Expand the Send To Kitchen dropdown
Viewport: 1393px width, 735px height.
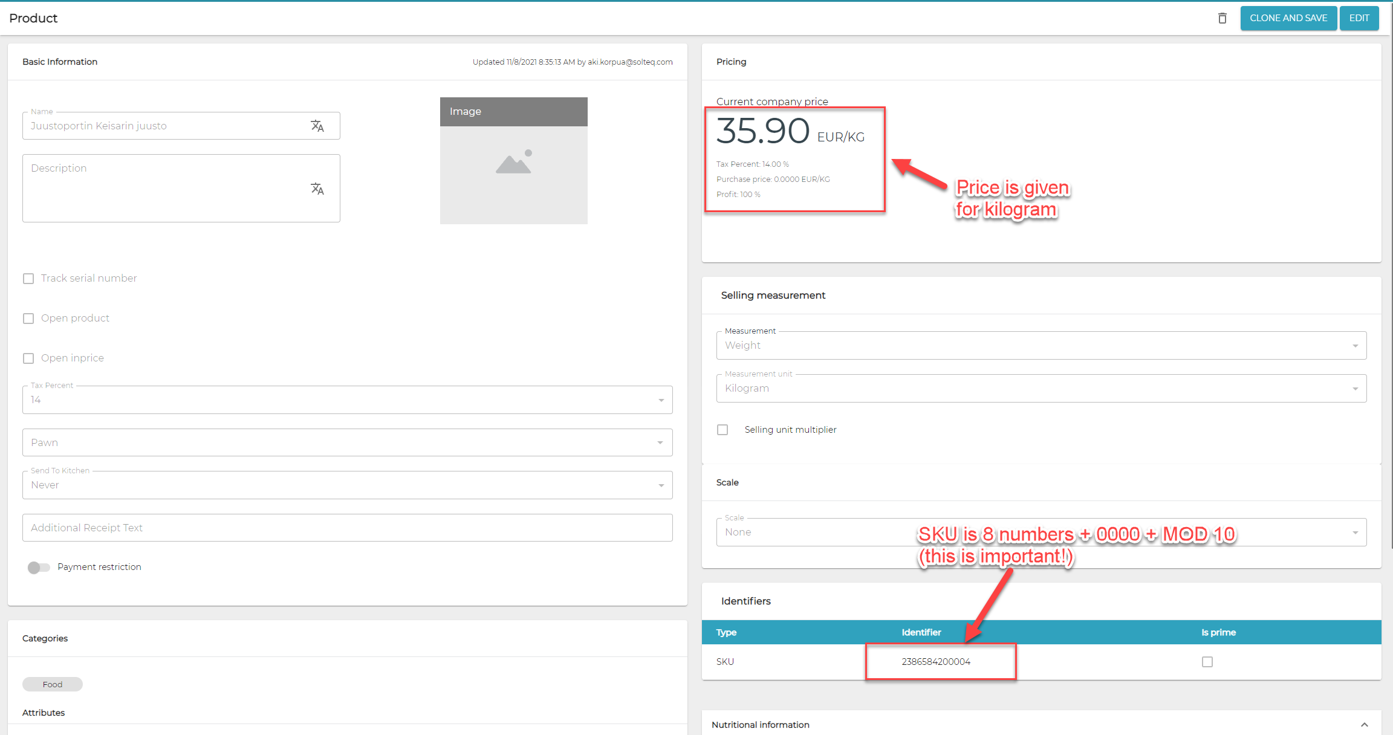661,485
